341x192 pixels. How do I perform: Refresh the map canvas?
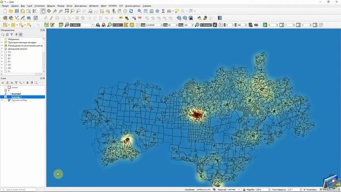pyautogui.click(x=131, y=11)
